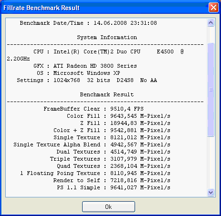
Task: Click the OS Microsoft Windows XP line
Action: pos(78,73)
